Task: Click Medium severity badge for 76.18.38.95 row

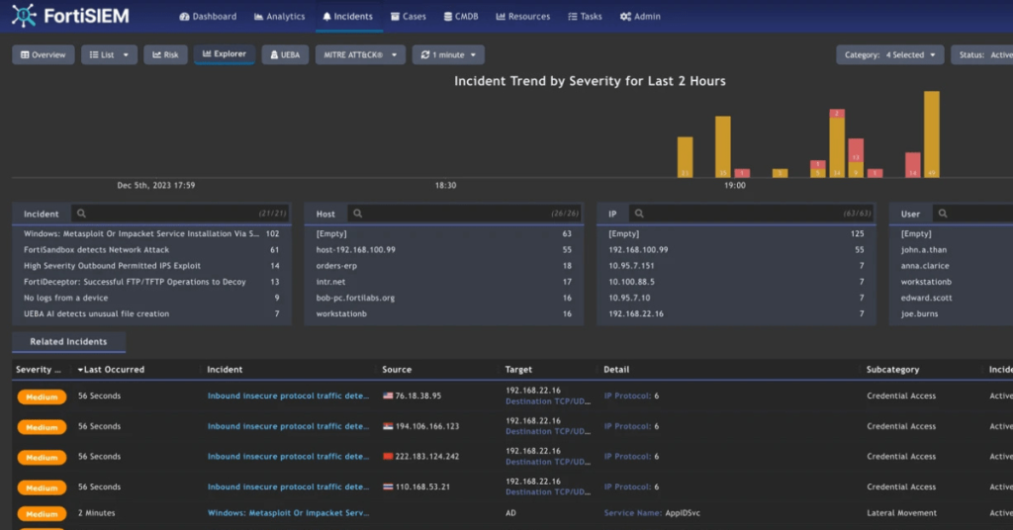Action: coord(42,397)
